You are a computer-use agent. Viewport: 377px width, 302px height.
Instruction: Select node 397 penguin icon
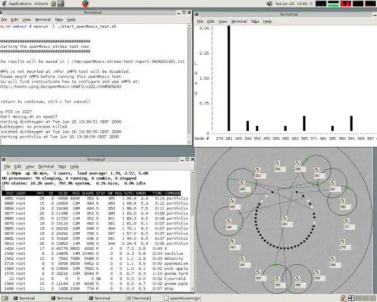coord(258,272)
